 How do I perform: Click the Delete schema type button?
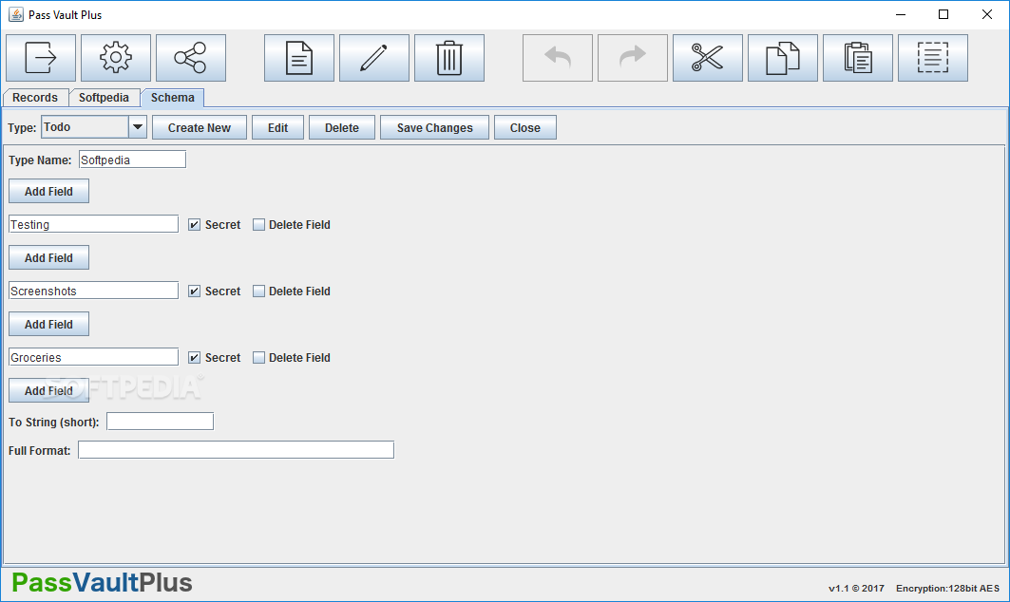[342, 127]
